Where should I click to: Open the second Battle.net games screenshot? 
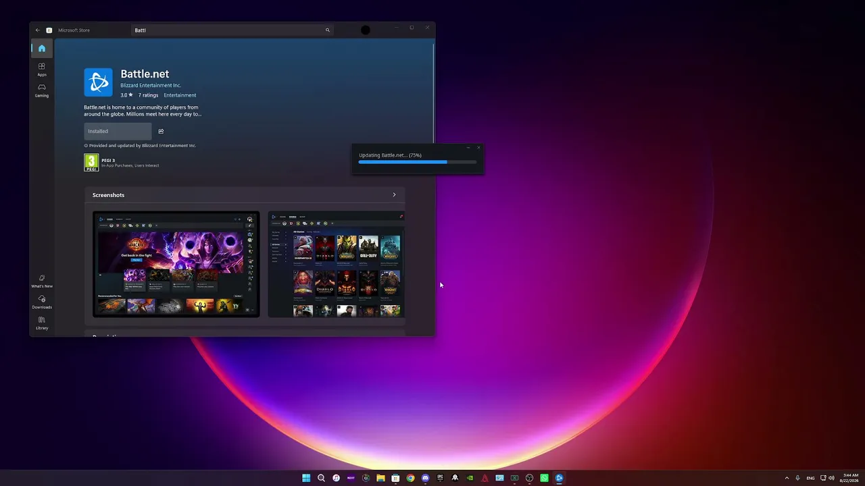pyautogui.click(x=337, y=264)
